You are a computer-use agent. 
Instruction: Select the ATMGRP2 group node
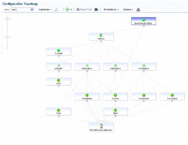click(x=144, y=67)
